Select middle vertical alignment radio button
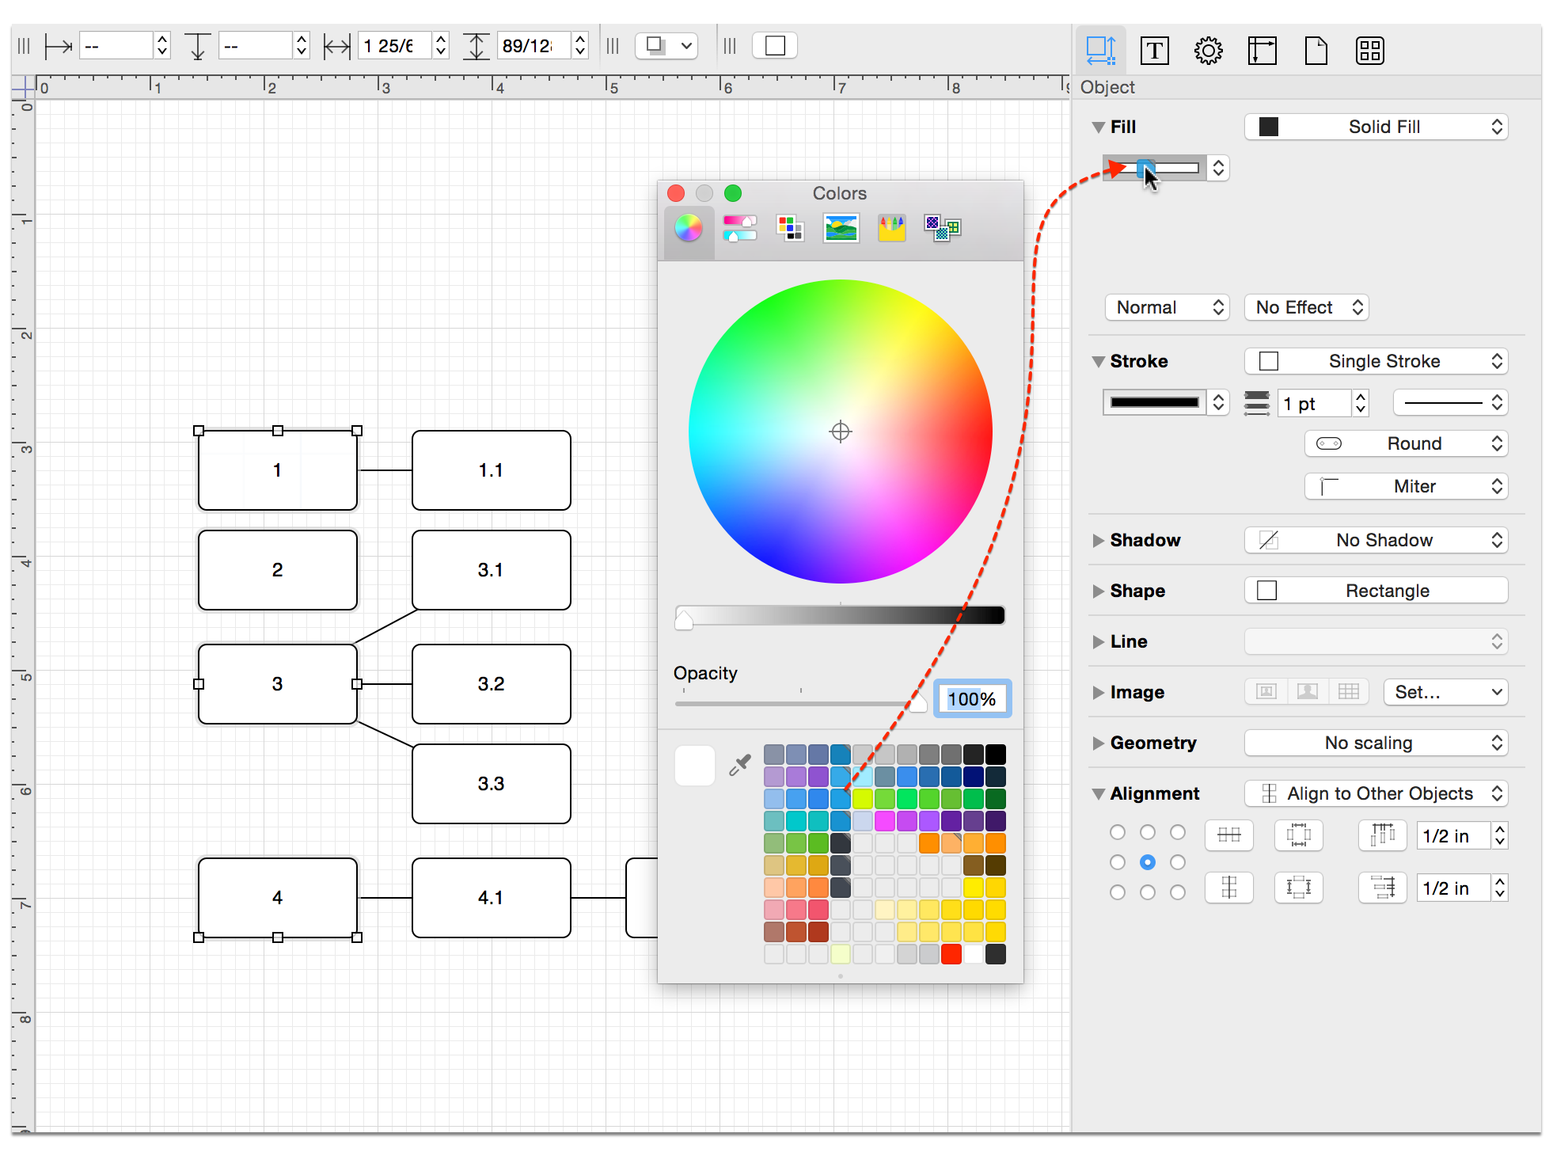 (x=1147, y=862)
